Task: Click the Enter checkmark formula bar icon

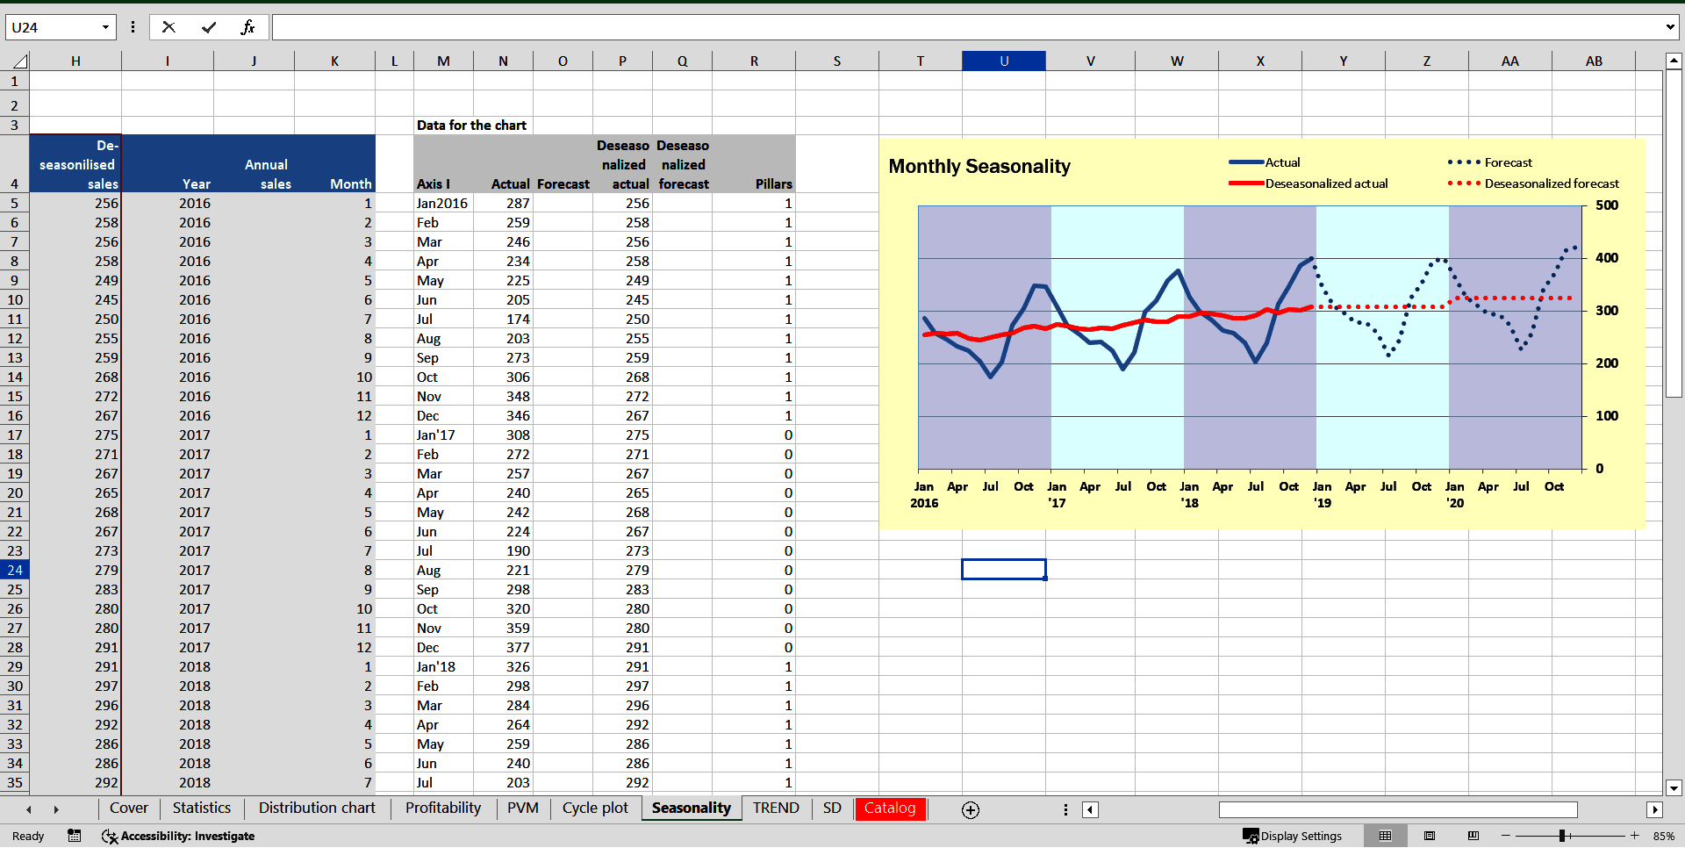Action: (209, 27)
